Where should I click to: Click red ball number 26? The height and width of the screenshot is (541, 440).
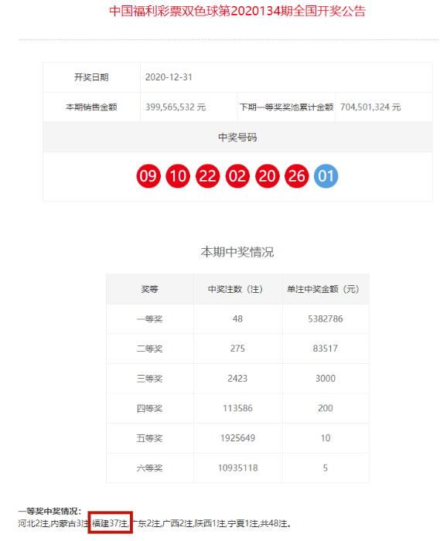297,176
